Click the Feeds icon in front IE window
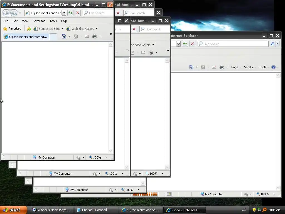This screenshot has height=214, width=285. (x=76, y=37)
